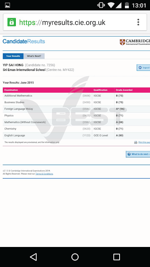Screen dimensions: 150x267
Task: Click the Examination column header
Action: pyautogui.click(x=11, y=90)
